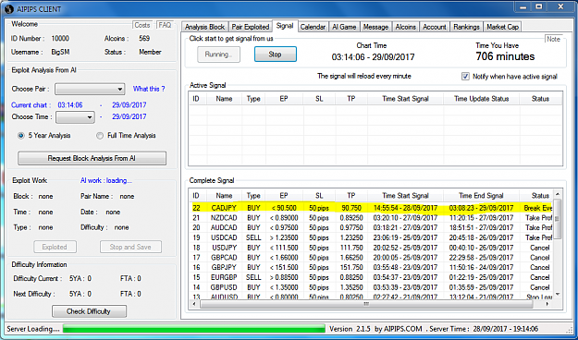The image size is (578, 340).
Task: Open the Analysis Block tab
Action: coord(204,27)
